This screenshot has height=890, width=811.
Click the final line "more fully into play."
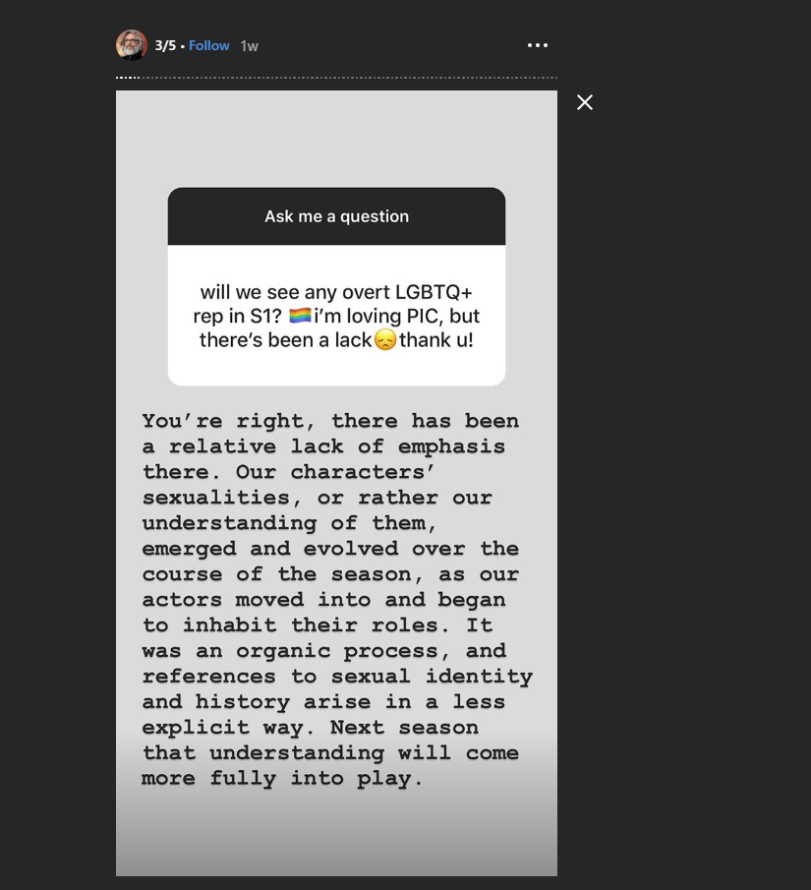coord(282,779)
